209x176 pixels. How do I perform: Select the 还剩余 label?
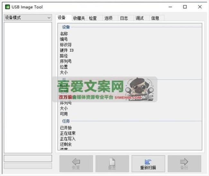coord(66,144)
